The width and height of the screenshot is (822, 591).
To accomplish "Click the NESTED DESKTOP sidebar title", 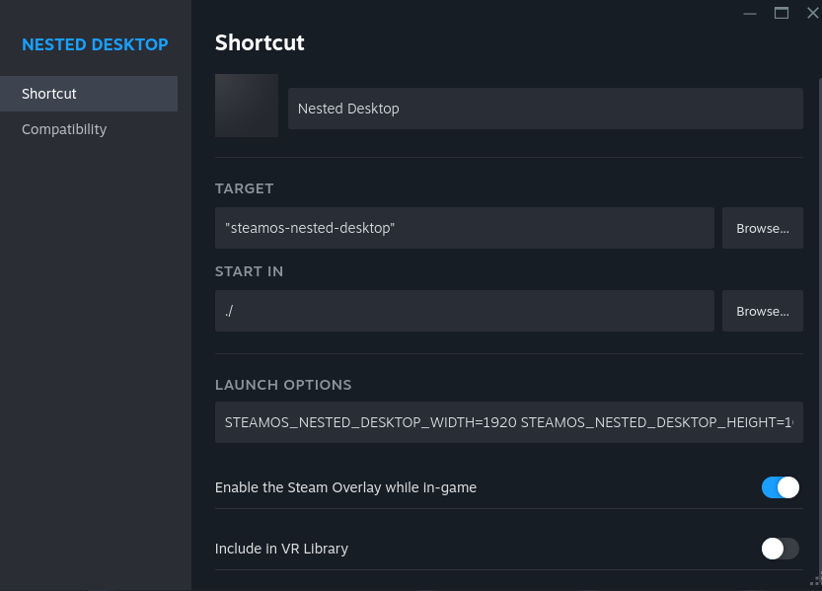I will 95,45.
